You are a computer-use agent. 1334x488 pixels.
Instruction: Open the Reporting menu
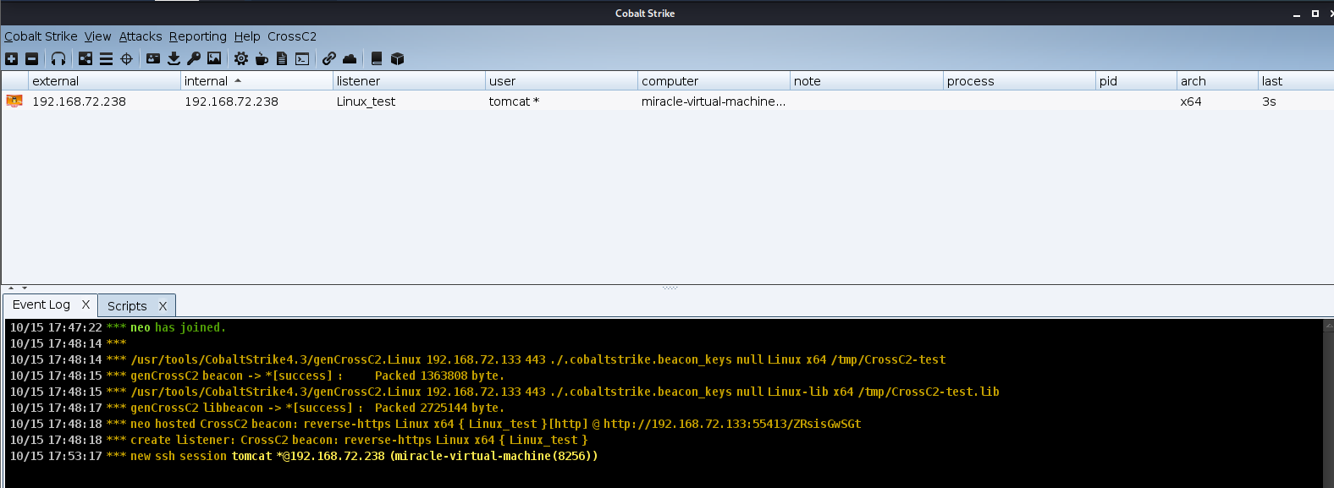point(198,36)
